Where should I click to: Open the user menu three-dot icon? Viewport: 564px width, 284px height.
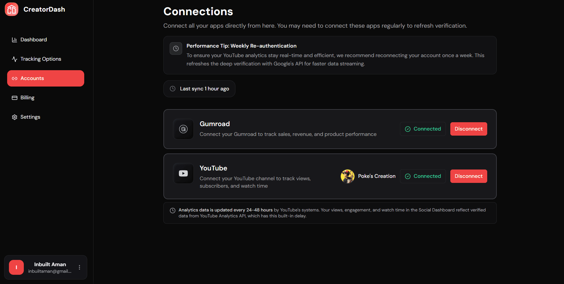[x=79, y=267]
